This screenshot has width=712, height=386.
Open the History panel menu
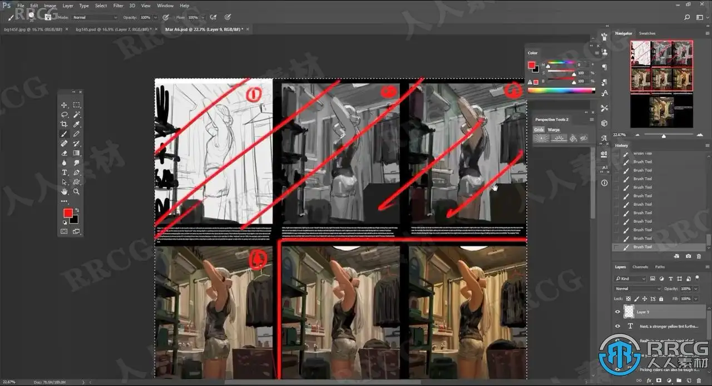[x=706, y=145]
